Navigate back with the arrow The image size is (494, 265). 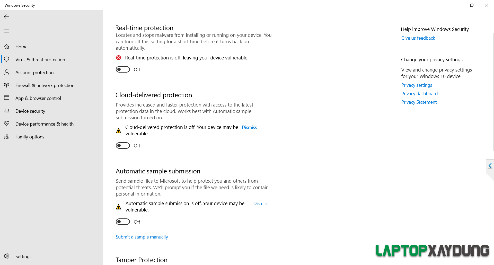click(6, 17)
